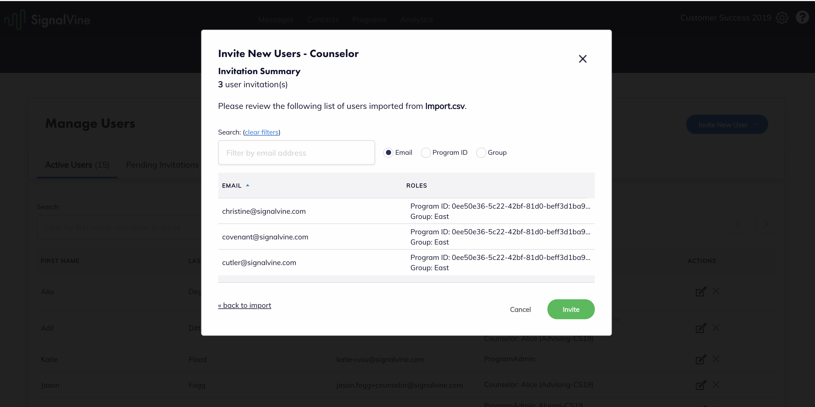The height and width of the screenshot is (407, 815).
Task: Click ACTIONS column header
Action: tap(701, 261)
